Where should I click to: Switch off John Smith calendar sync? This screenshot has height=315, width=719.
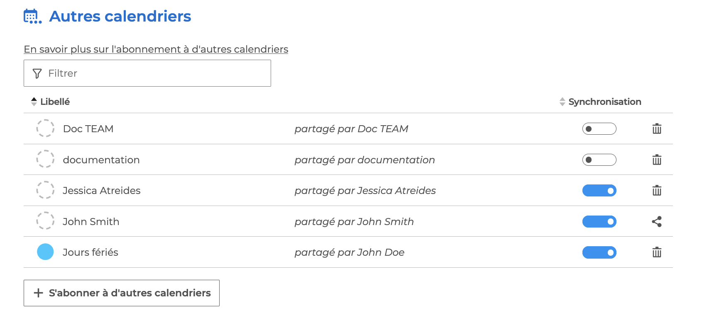click(599, 222)
